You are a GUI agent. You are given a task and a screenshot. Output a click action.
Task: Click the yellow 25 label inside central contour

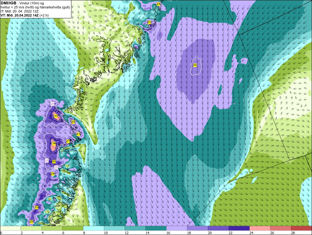(x=195, y=65)
